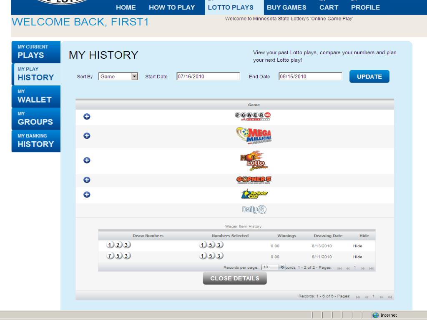Viewport: 427px width, 320px height.
Task: Click the drawn numbers 1 2 3
Action: pos(118,245)
